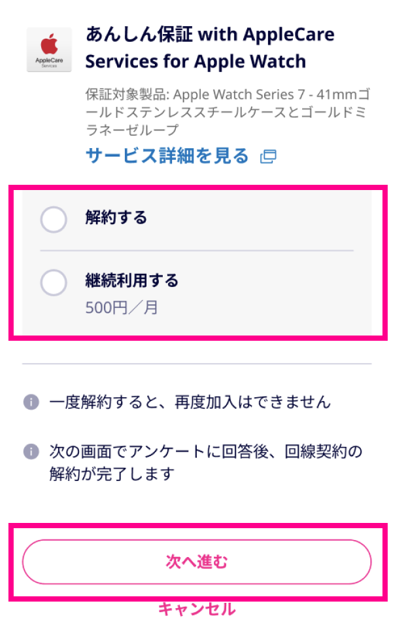
Task: Click the info icon beside 次の画面でアンケート notice
Action: (x=31, y=451)
